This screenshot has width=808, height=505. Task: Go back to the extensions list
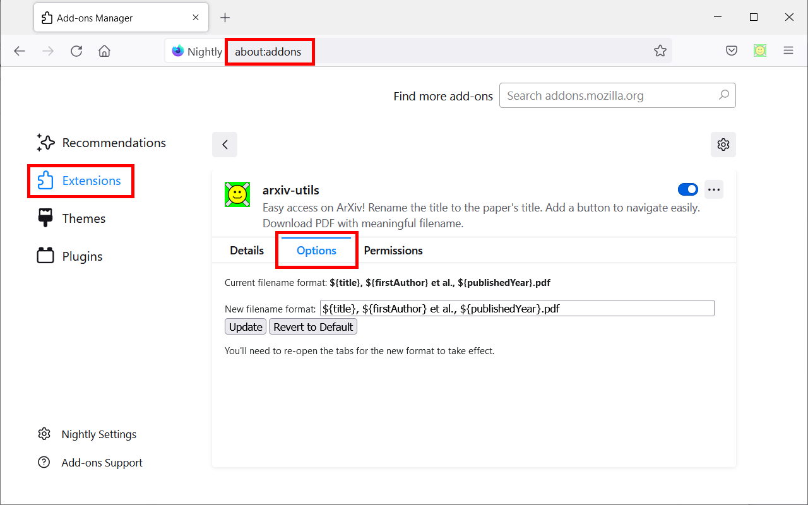click(x=225, y=145)
